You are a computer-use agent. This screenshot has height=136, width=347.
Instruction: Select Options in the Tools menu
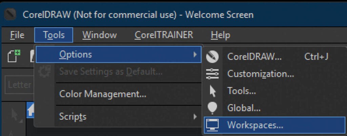[x=119, y=54]
